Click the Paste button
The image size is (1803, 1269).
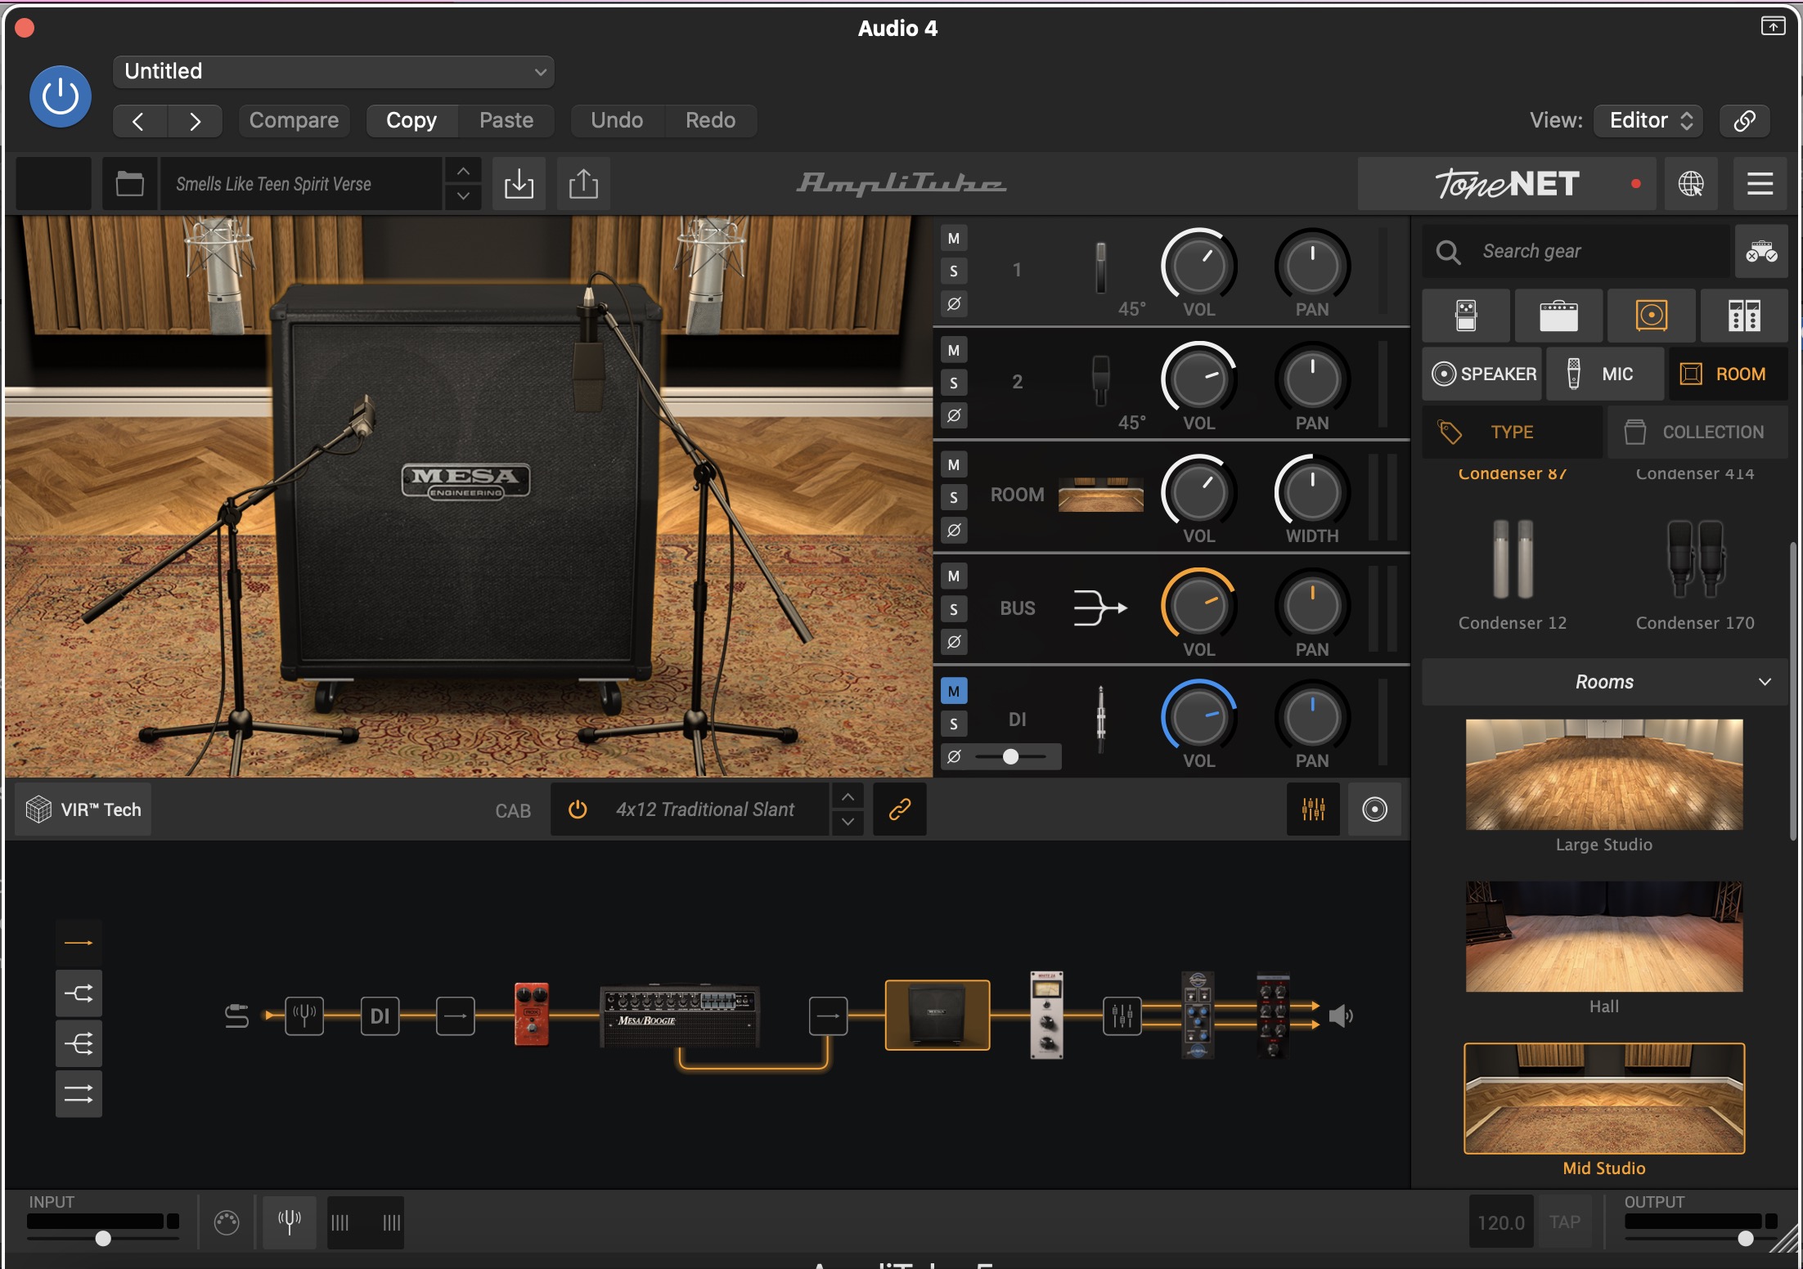point(506,120)
